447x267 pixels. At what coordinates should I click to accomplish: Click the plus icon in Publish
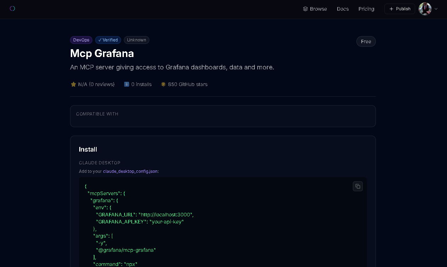coord(391,9)
